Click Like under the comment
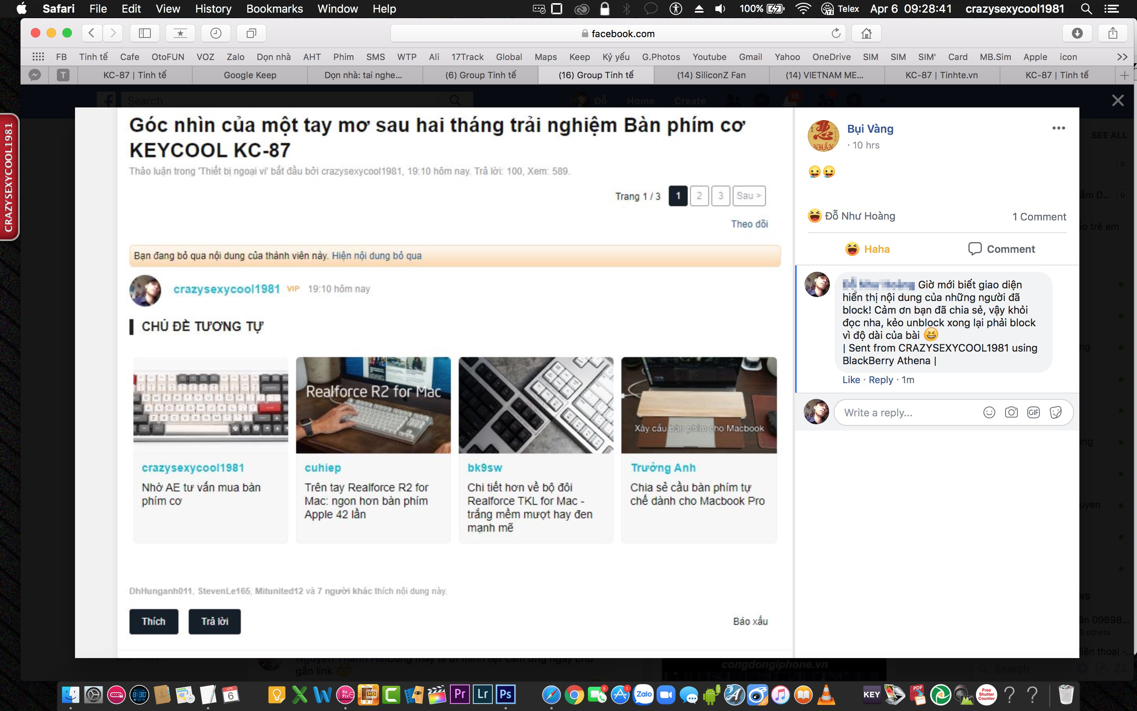1137x711 pixels. point(851,380)
